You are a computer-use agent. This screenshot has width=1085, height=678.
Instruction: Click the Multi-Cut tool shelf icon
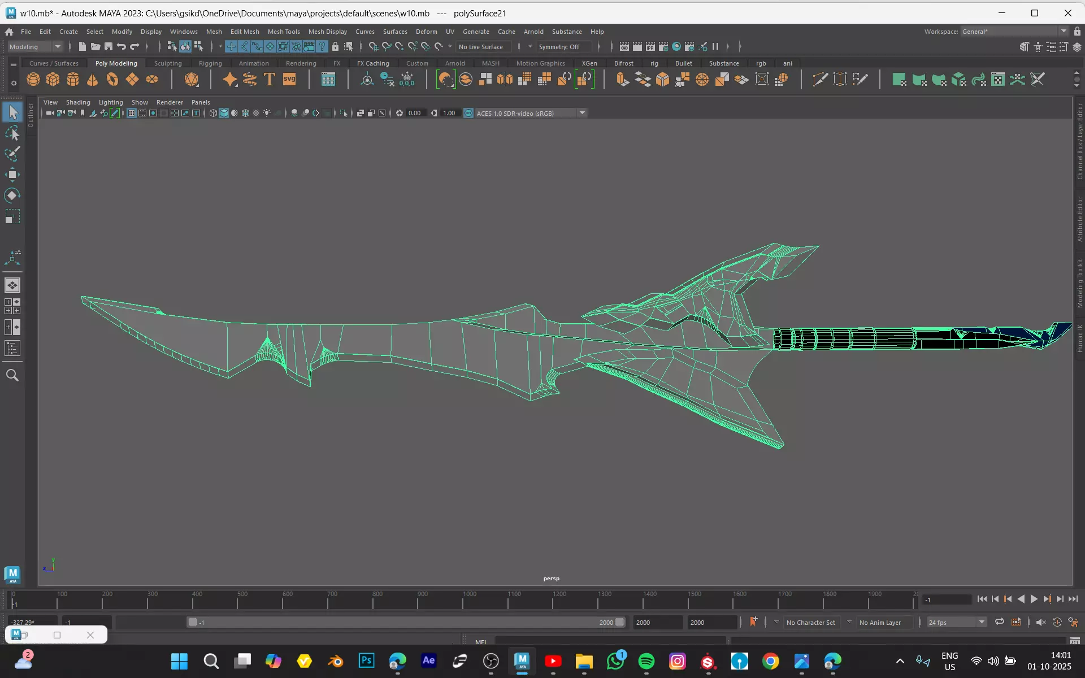820,80
